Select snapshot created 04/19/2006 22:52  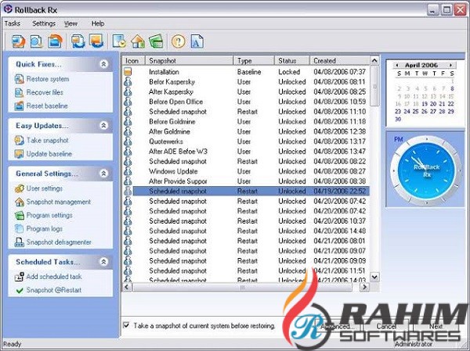pos(247,192)
